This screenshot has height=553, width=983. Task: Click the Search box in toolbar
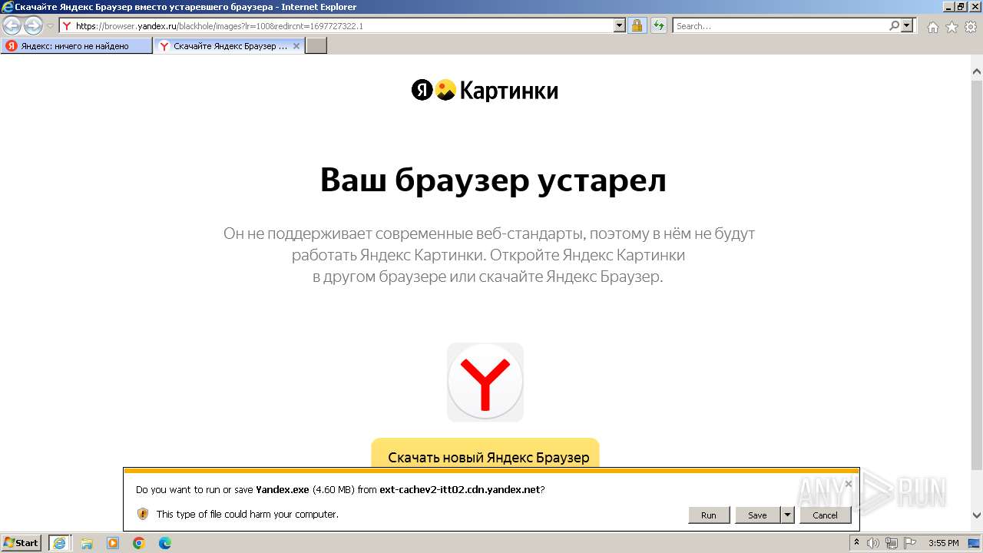[x=780, y=26]
